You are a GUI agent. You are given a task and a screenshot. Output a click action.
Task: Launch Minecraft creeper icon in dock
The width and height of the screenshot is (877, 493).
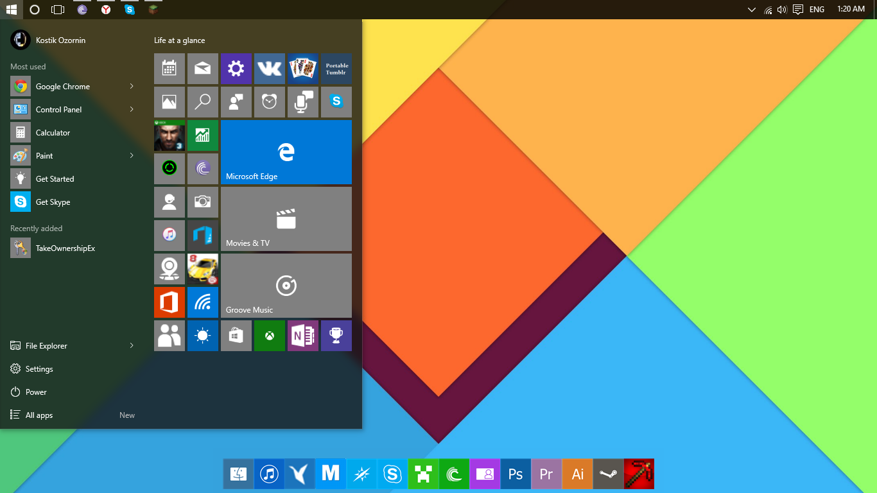tap(423, 474)
